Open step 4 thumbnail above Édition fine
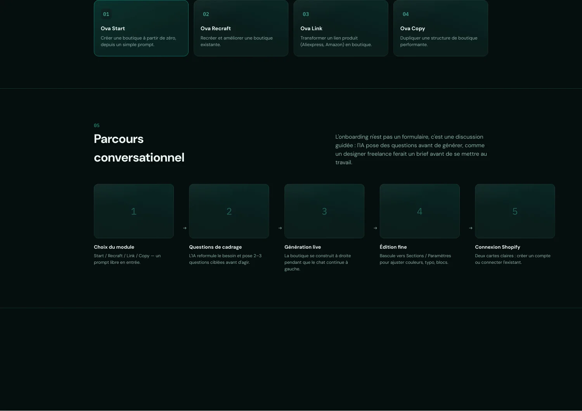Viewport: 582px width, 411px height. 420,211
